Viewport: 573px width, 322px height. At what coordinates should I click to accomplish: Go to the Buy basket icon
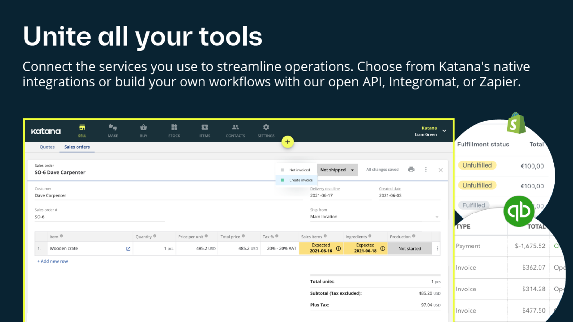pos(143,128)
